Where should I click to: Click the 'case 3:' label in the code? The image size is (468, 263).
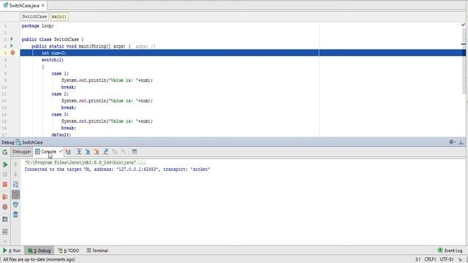(x=60, y=115)
